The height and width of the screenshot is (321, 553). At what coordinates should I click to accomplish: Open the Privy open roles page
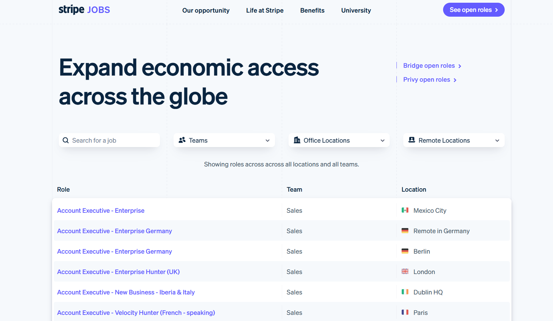(426, 79)
